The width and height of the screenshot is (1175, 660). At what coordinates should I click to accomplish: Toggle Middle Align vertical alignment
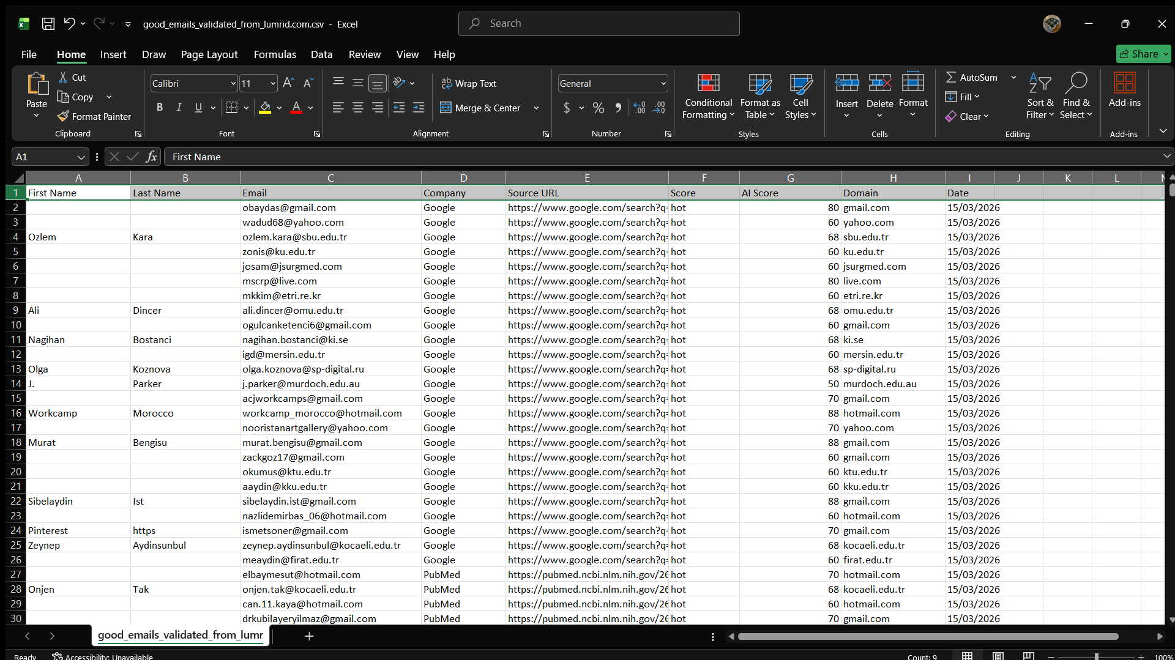pos(358,83)
